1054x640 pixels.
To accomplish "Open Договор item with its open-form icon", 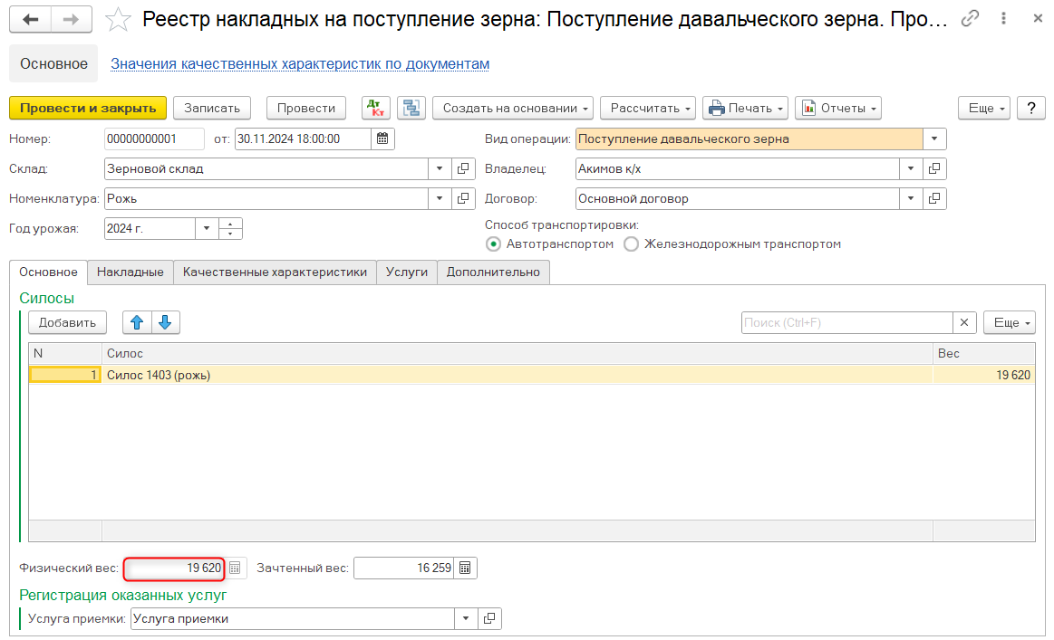I will [934, 199].
